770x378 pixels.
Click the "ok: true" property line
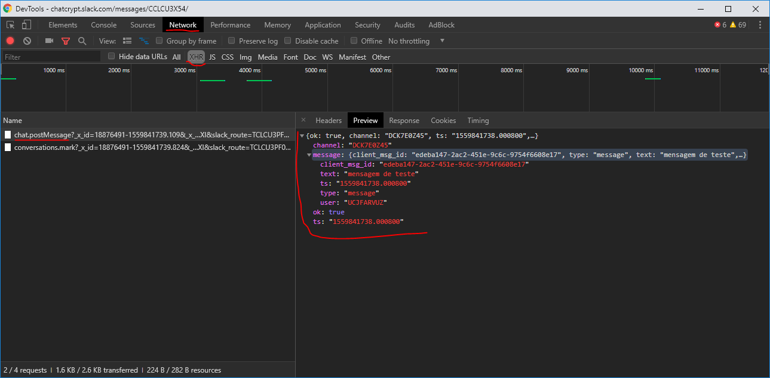click(329, 212)
